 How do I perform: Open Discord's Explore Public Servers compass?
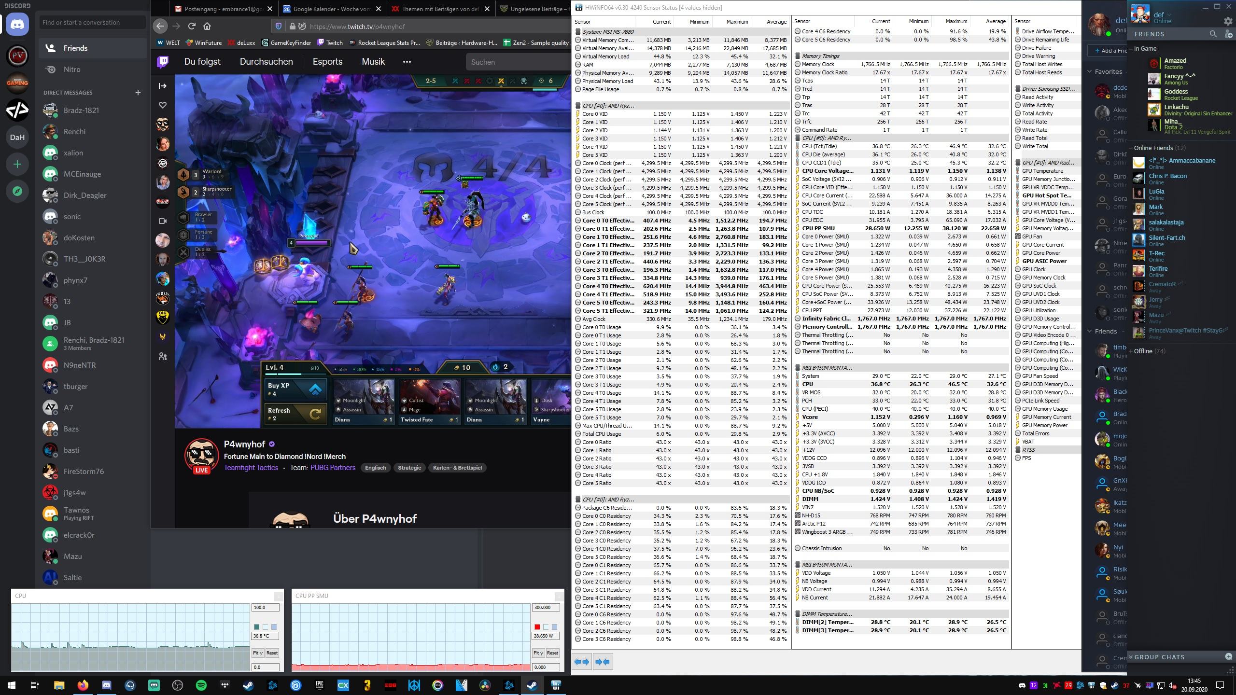[17, 191]
